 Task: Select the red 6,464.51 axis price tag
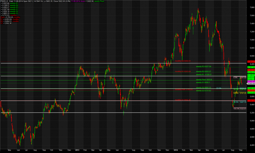(251, 62)
